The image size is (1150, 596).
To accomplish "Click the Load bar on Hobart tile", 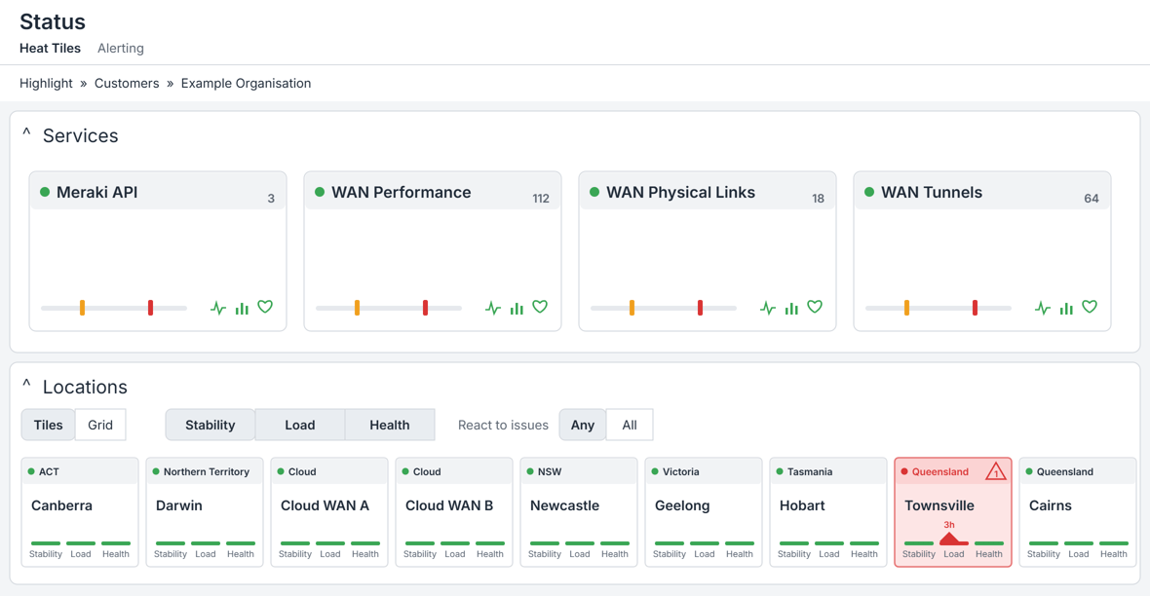I will (828, 543).
